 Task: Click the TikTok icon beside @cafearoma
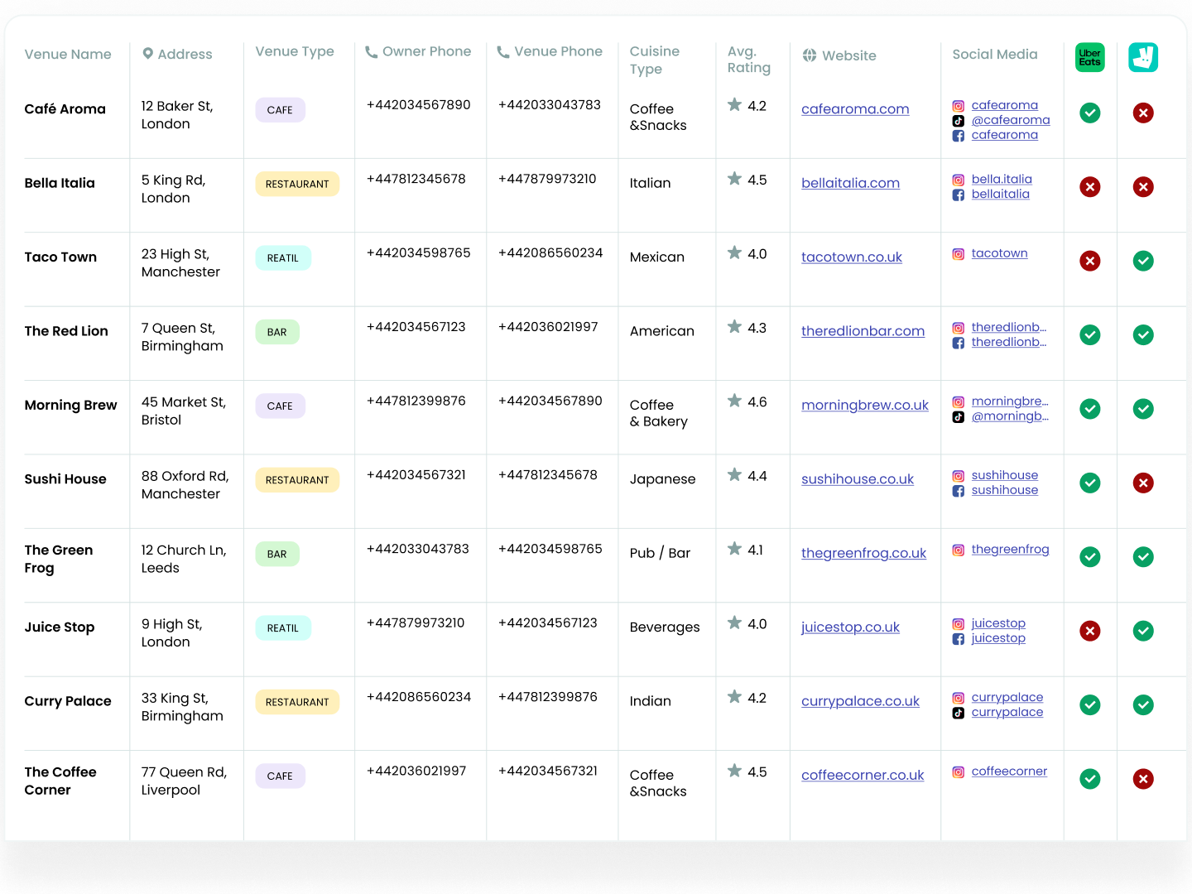tap(958, 120)
